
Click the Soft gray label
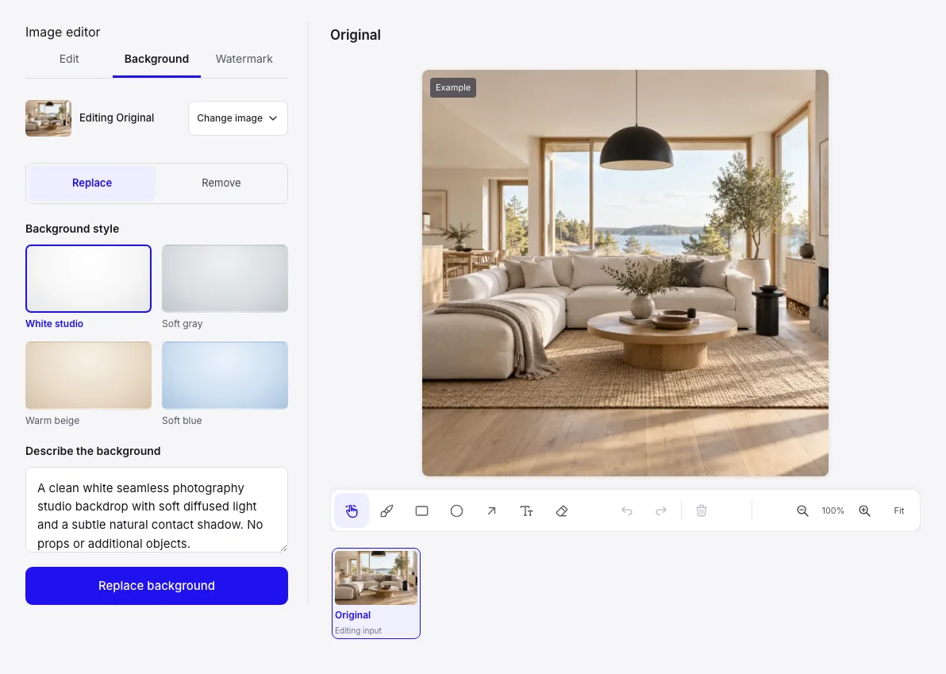point(183,324)
